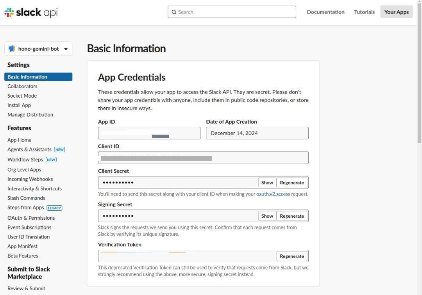Click the Slack API logo
This screenshot has width=422, height=295.
click(x=31, y=12)
